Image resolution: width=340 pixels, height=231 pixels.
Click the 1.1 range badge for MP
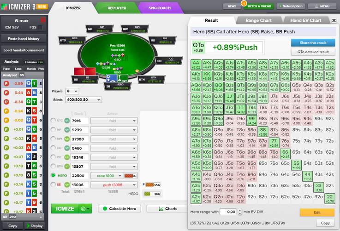tap(67, 130)
